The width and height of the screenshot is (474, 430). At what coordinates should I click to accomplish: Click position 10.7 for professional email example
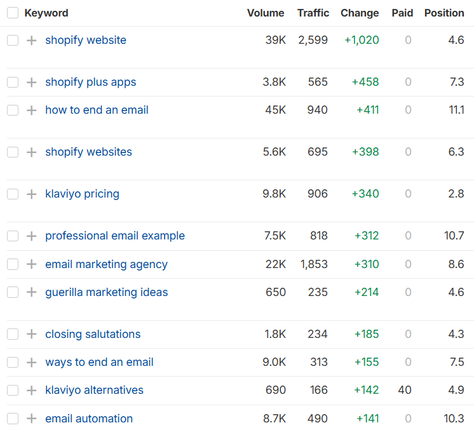pyautogui.click(x=454, y=236)
